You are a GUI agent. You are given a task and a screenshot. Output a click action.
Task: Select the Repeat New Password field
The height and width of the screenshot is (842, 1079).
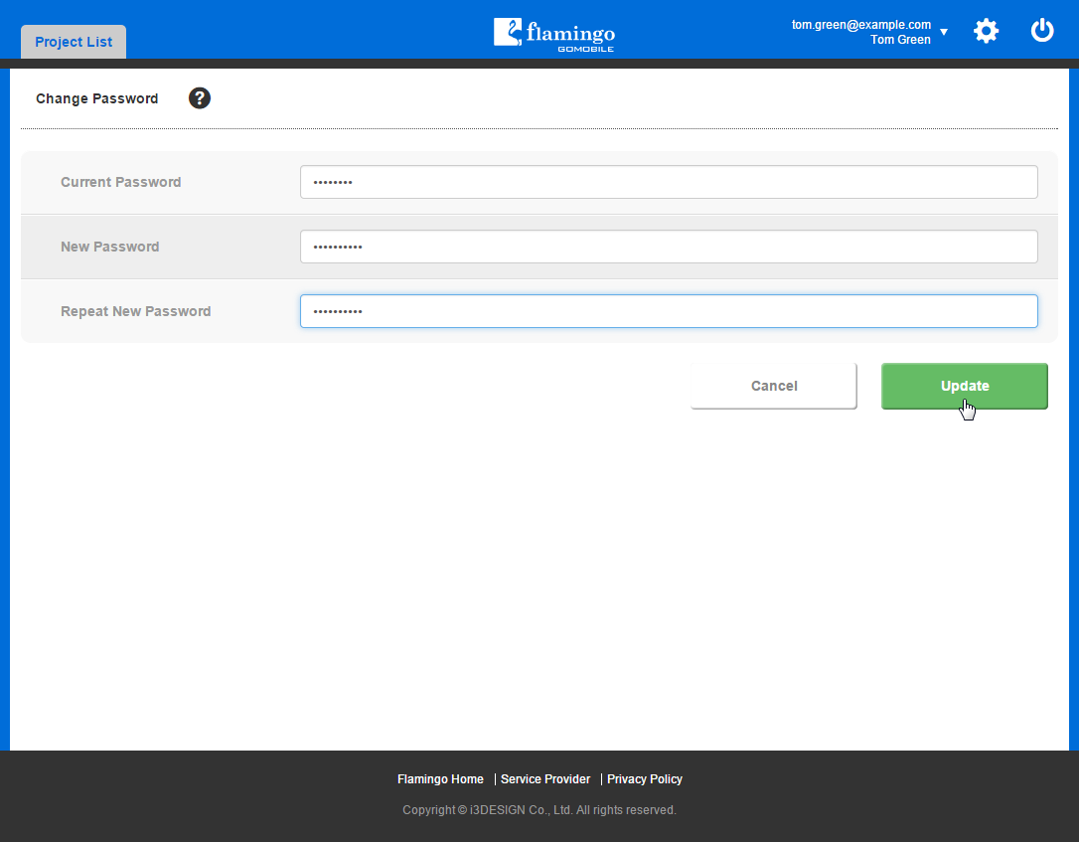pos(669,311)
